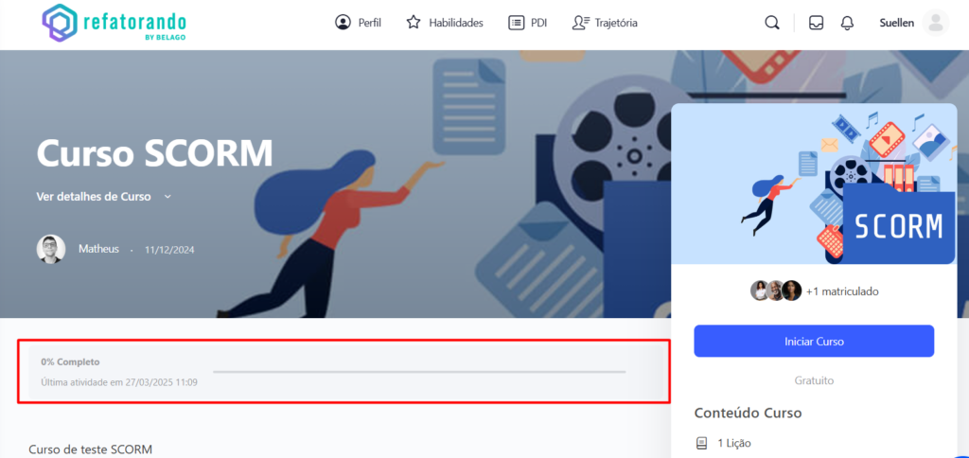Viewport: 969px width, 458px height.
Task: Expand the Ver detalhes de Curso text
Action: click(94, 197)
